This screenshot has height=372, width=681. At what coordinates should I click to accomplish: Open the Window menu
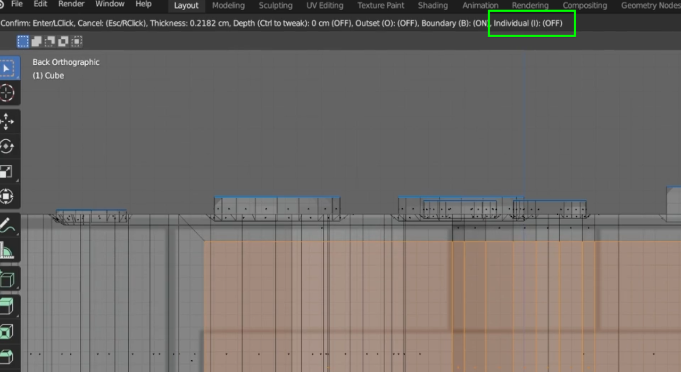pos(110,4)
